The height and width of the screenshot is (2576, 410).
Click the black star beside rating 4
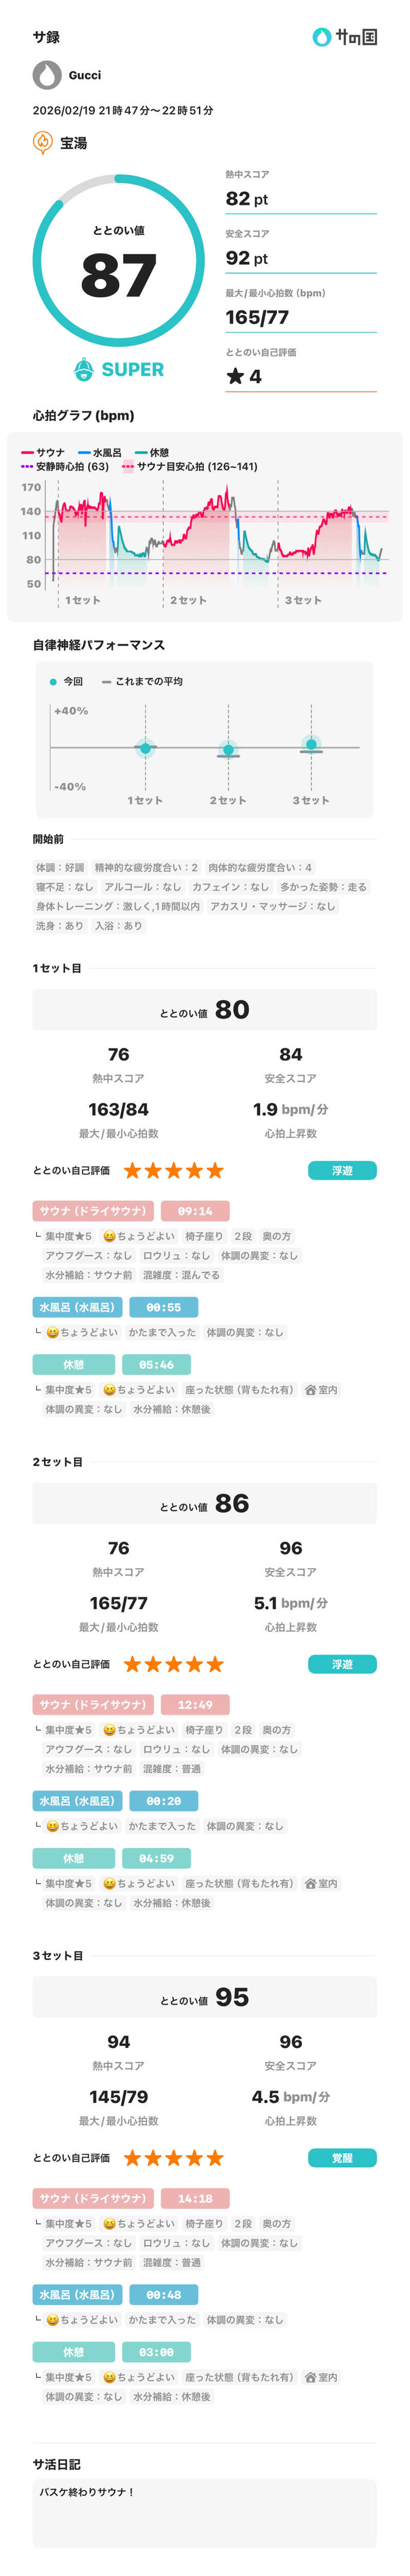click(234, 376)
